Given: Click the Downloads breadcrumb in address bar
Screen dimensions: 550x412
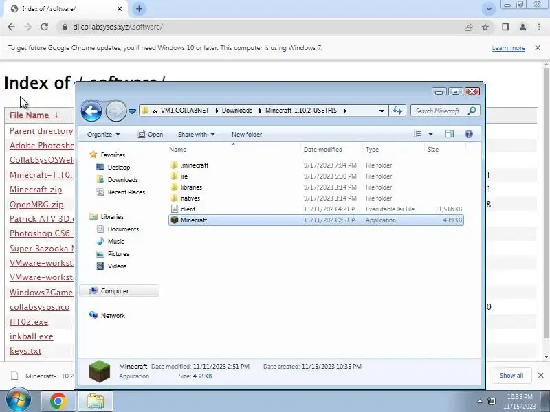Looking at the screenshot, I should pyautogui.click(x=237, y=111).
